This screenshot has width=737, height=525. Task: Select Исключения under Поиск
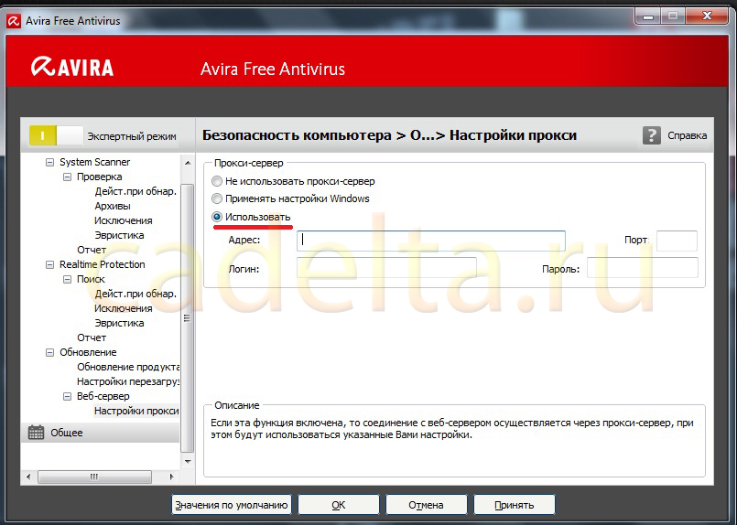[124, 308]
